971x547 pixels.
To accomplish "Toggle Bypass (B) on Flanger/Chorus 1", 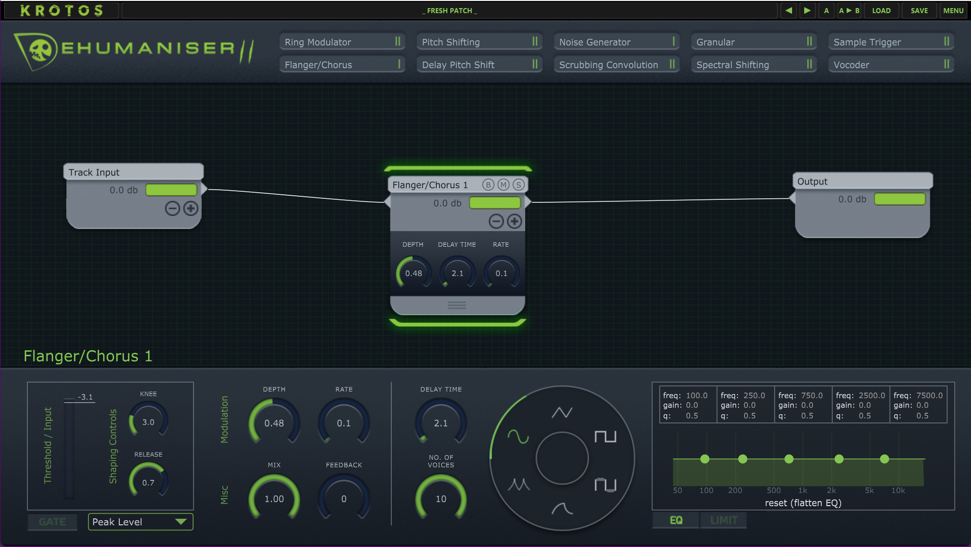I will pyautogui.click(x=488, y=185).
